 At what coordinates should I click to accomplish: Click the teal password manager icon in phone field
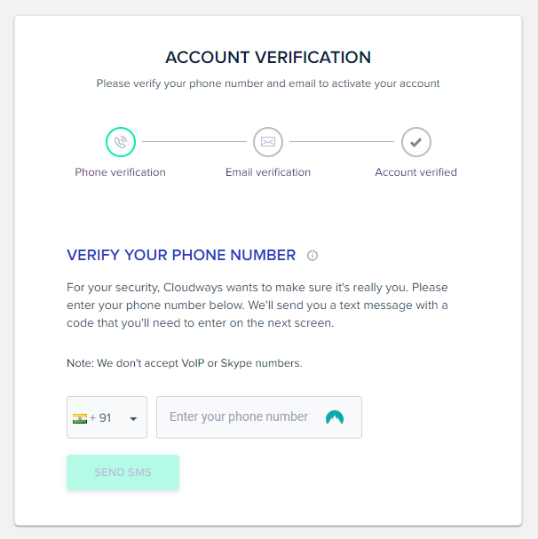pos(335,417)
